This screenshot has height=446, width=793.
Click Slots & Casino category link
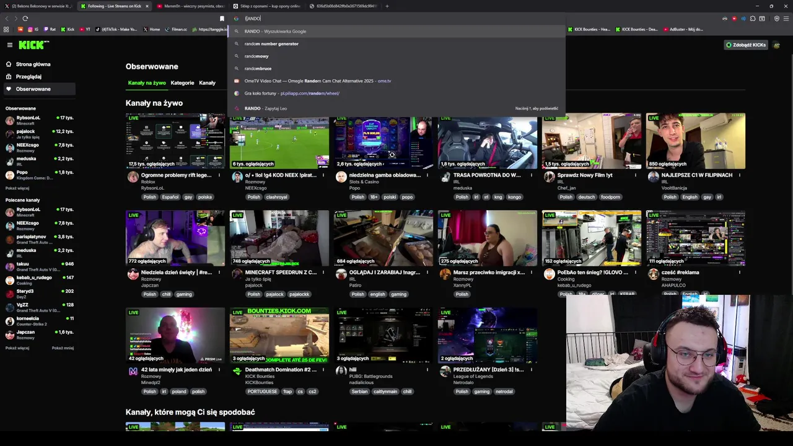(364, 182)
